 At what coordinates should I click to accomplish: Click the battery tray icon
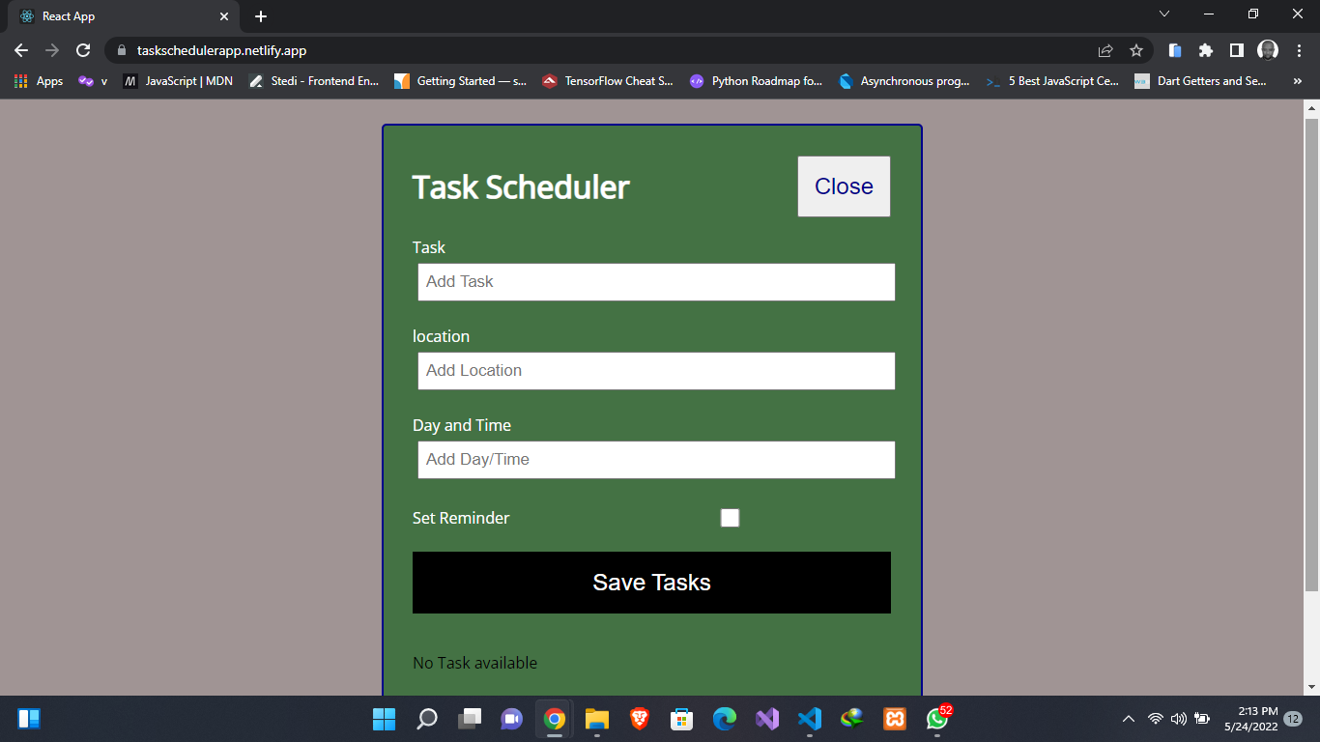(1202, 719)
